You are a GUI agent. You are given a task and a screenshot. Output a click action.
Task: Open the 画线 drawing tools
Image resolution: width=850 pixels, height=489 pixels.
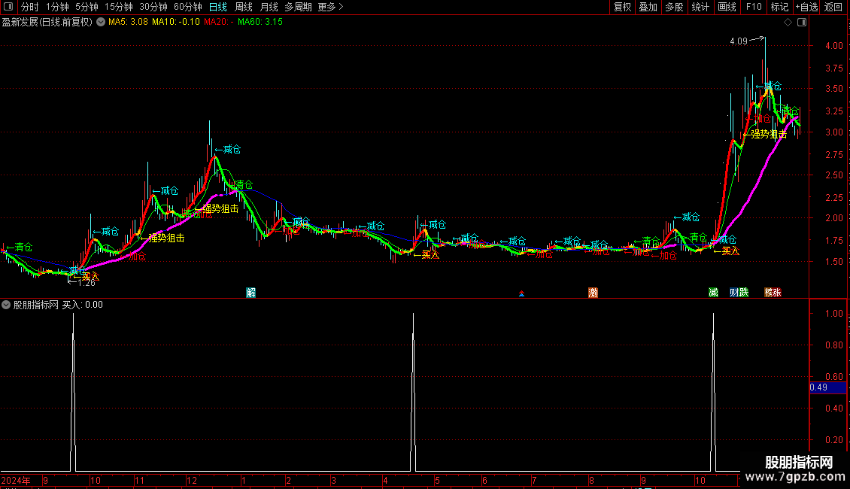click(727, 7)
